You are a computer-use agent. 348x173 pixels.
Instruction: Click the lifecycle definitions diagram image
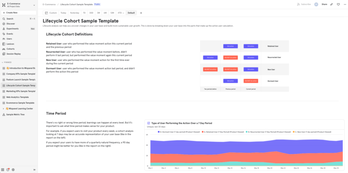244,66
